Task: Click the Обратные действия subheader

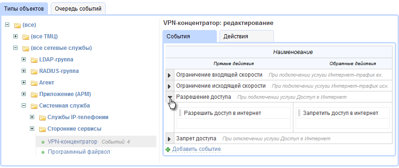Action: (353, 63)
